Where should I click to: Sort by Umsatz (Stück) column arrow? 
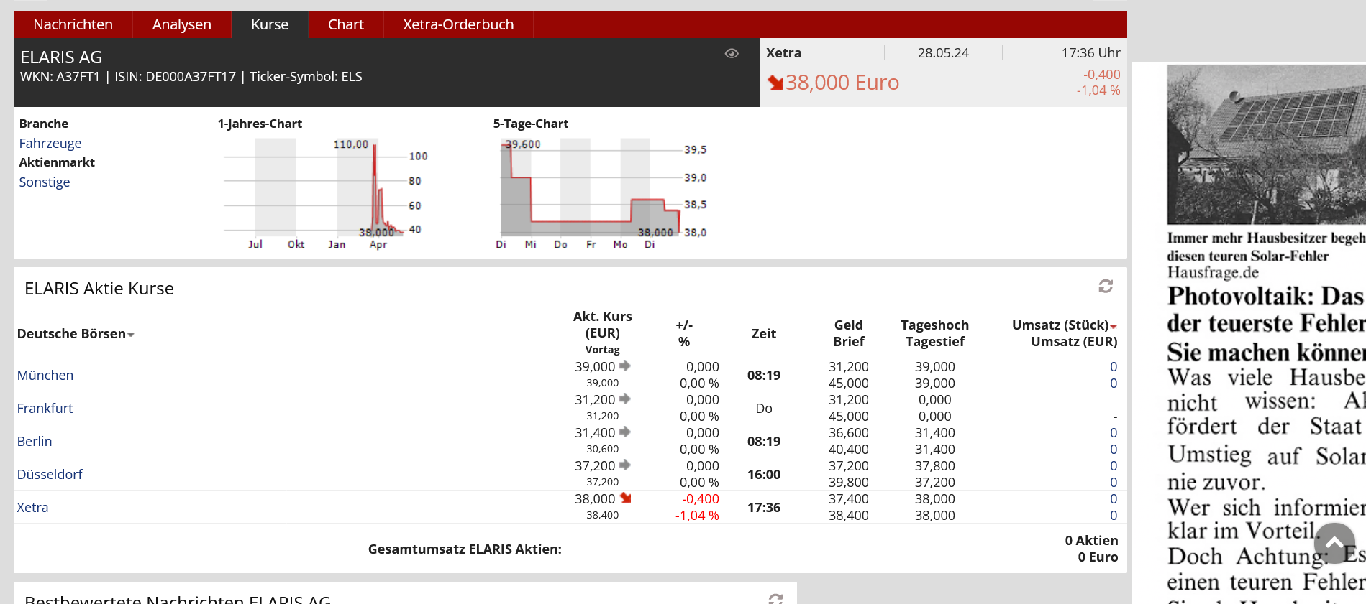(1114, 327)
